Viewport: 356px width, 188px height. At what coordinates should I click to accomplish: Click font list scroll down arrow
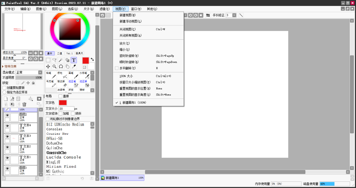[x=92, y=173]
